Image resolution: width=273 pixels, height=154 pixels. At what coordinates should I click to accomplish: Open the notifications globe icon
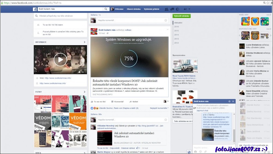[178, 9]
